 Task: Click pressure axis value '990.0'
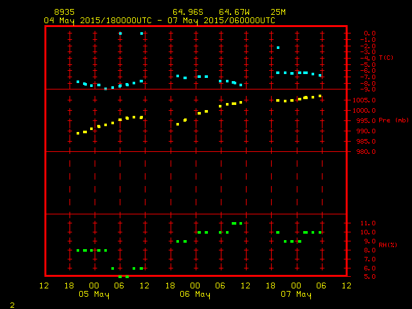[366, 131]
